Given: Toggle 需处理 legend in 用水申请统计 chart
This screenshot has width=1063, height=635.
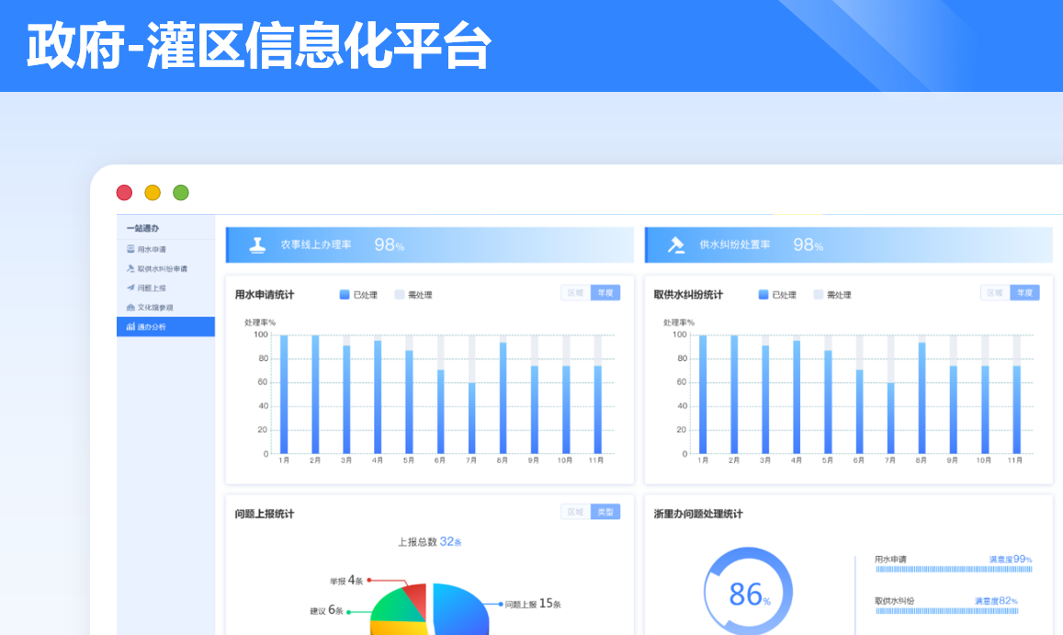Looking at the screenshot, I should pyautogui.click(x=413, y=294).
